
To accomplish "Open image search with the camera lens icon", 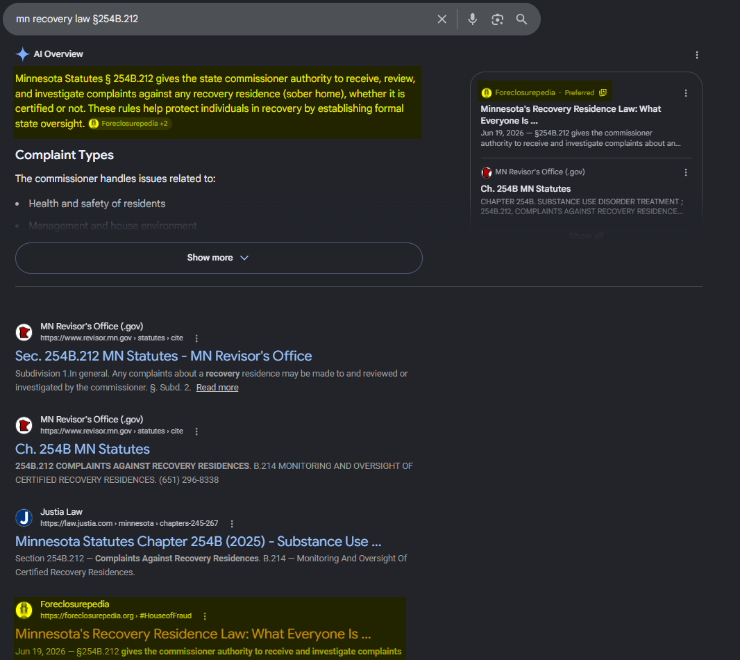I will pos(498,19).
